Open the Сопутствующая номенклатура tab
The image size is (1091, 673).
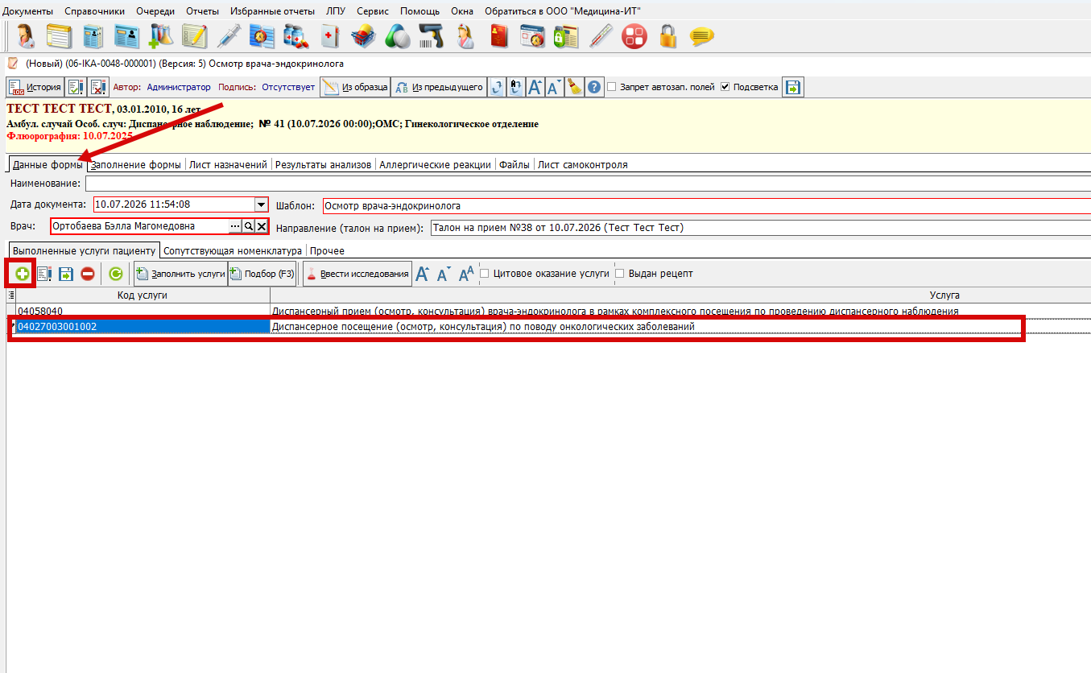[233, 250]
